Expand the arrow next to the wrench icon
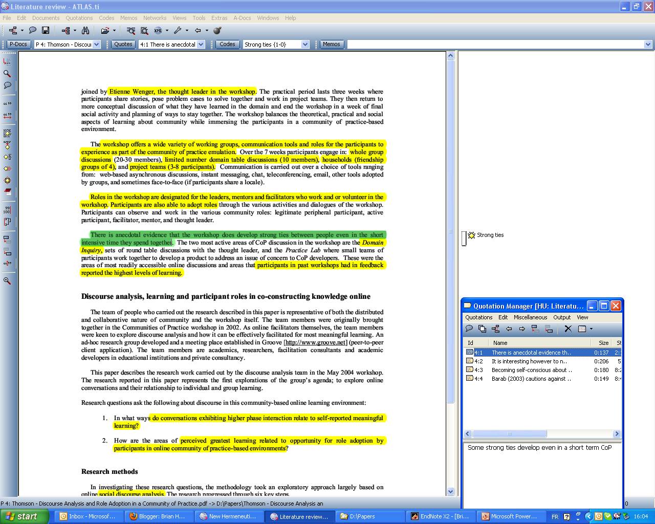Screen dimensions: 655x524 187,31
